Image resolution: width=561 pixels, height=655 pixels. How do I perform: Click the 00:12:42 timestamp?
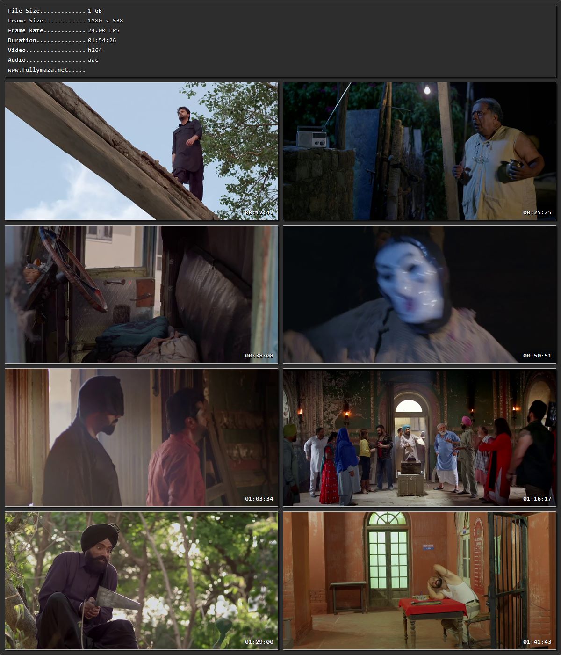(259, 212)
